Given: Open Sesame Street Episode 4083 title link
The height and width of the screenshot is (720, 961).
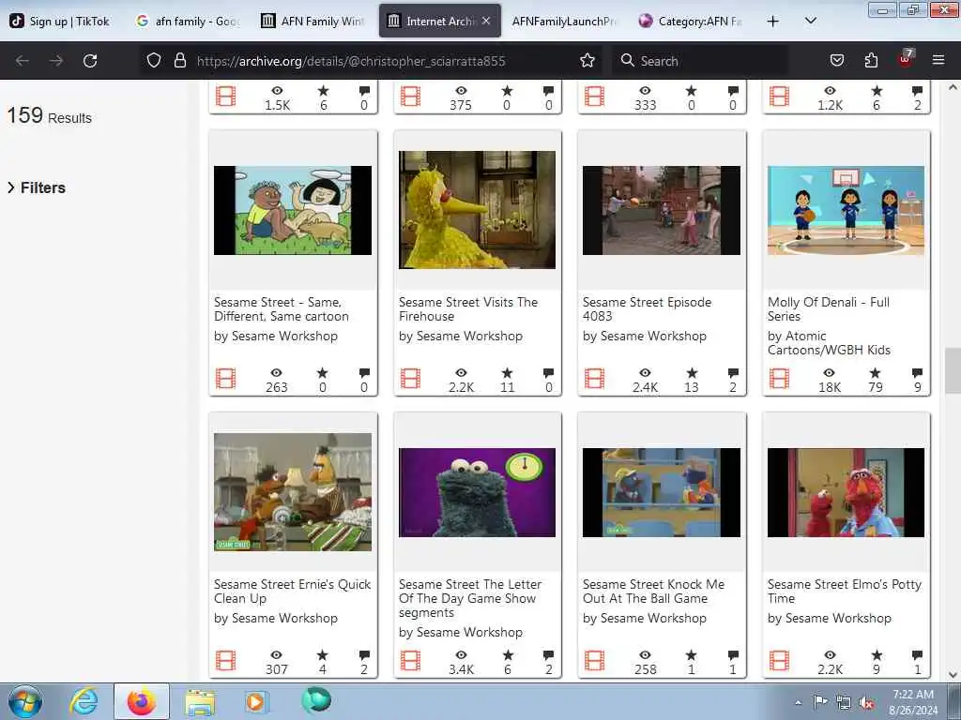Looking at the screenshot, I should coord(648,309).
